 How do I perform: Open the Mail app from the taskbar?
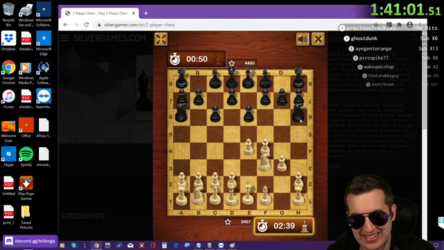tap(130, 245)
